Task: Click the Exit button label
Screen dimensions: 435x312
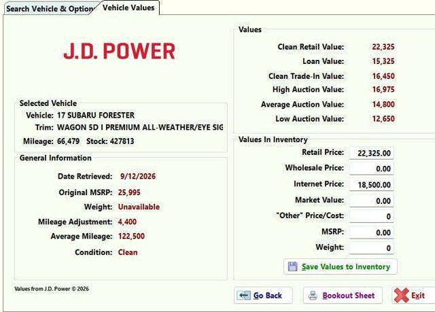Action: coord(418,296)
